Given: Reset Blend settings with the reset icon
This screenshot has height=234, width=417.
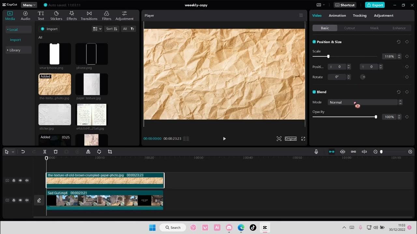Looking at the screenshot, I should pyautogui.click(x=398, y=92).
